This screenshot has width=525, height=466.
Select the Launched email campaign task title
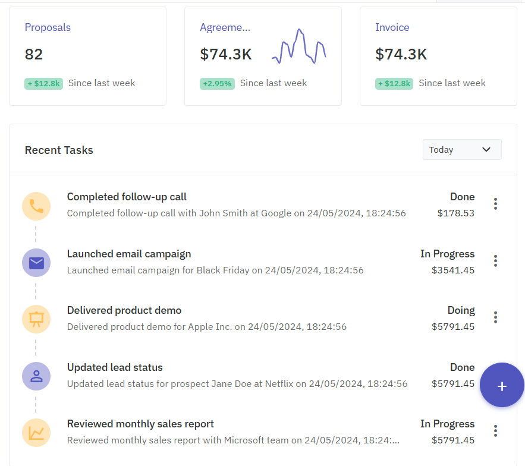click(129, 254)
